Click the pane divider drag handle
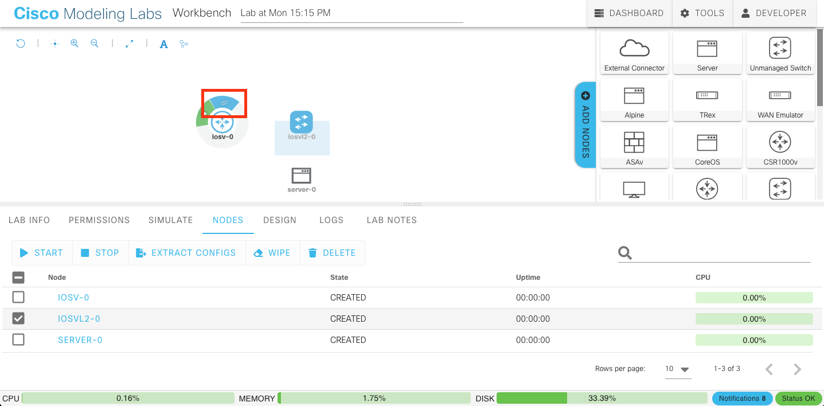 point(412,204)
